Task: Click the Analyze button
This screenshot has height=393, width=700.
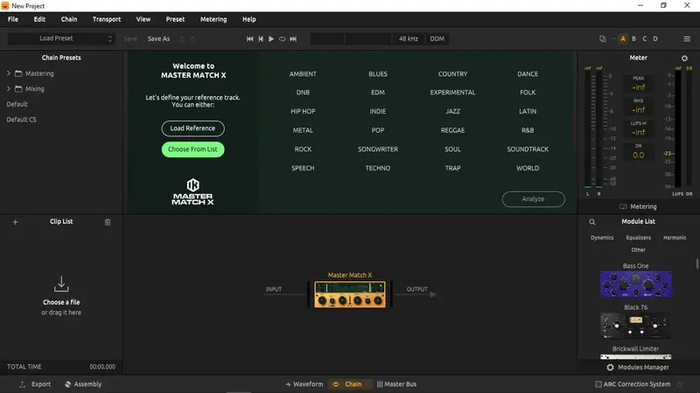Action: pyautogui.click(x=533, y=199)
